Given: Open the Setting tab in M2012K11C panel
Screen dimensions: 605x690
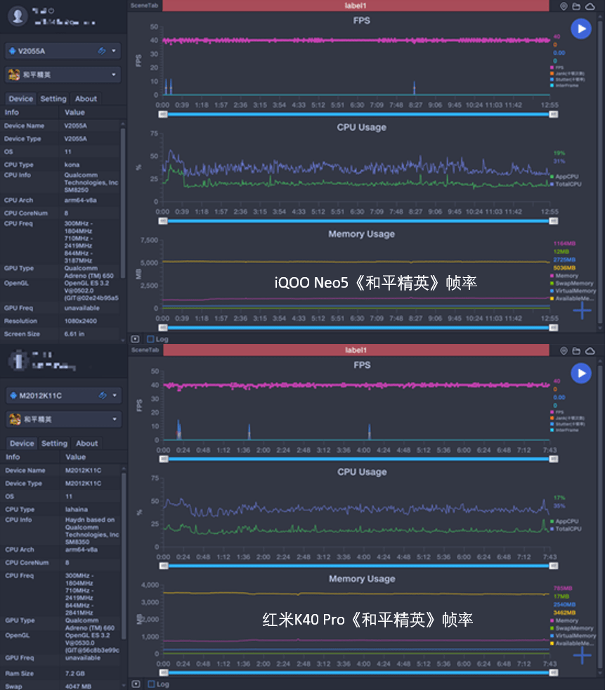Looking at the screenshot, I should point(54,444).
